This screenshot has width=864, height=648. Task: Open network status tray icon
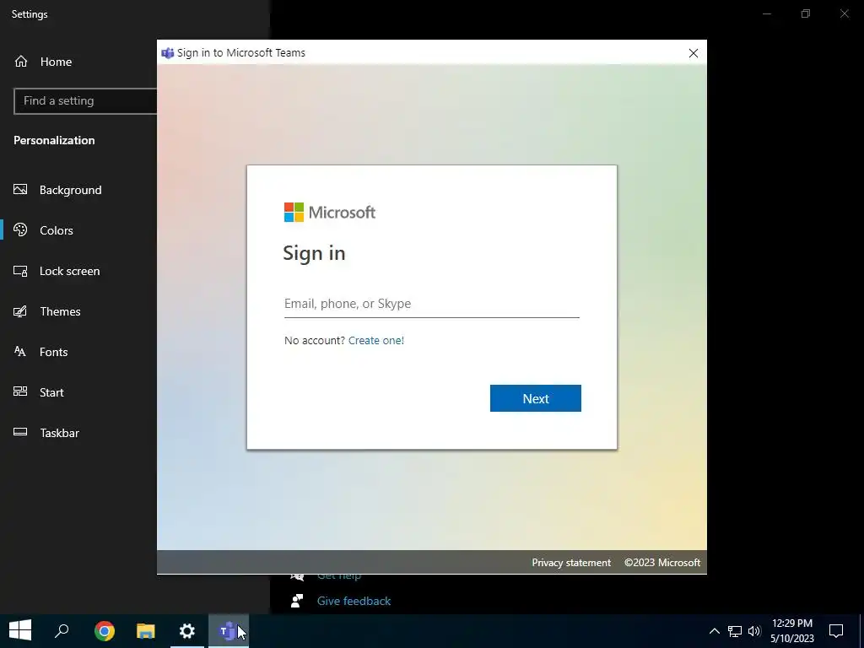[735, 631]
